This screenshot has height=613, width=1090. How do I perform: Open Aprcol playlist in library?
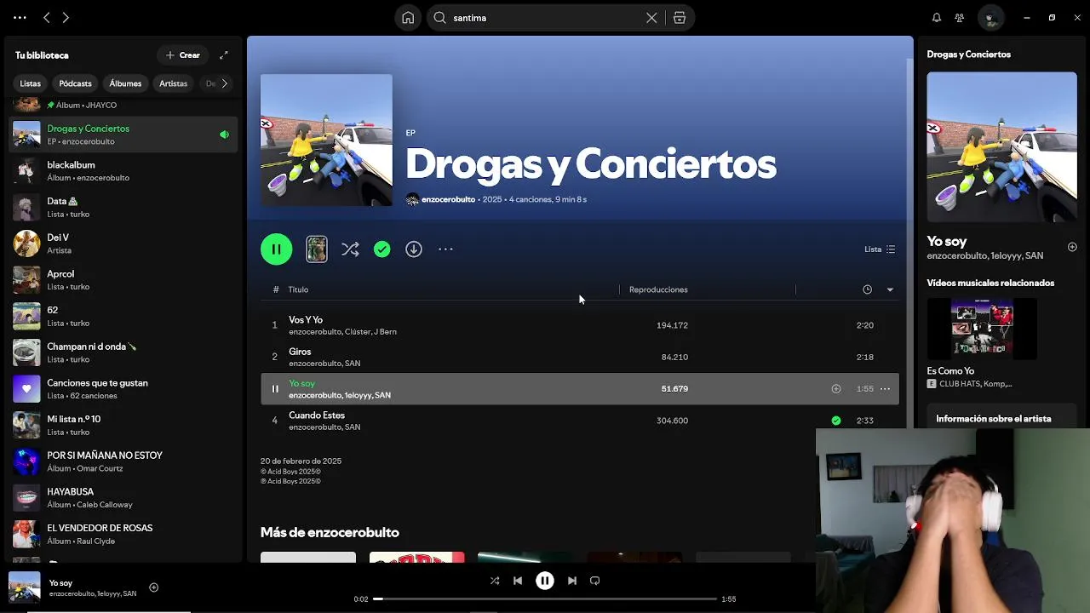point(123,280)
